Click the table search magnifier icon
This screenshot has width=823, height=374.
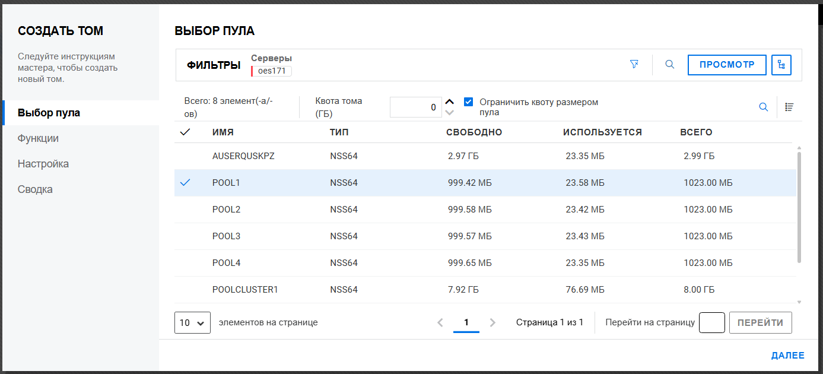(764, 107)
